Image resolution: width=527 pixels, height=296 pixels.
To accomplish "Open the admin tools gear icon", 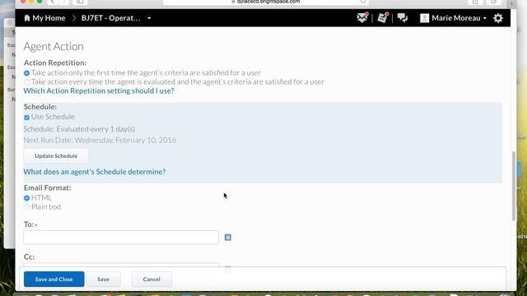I will pyautogui.click(x=498, y=18).
